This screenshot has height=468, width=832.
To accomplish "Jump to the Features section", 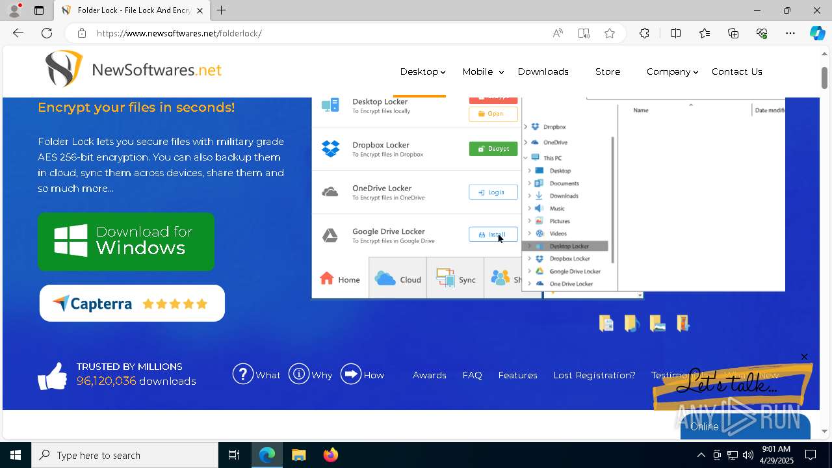I will pyautogui.click(x=517, y=375).
